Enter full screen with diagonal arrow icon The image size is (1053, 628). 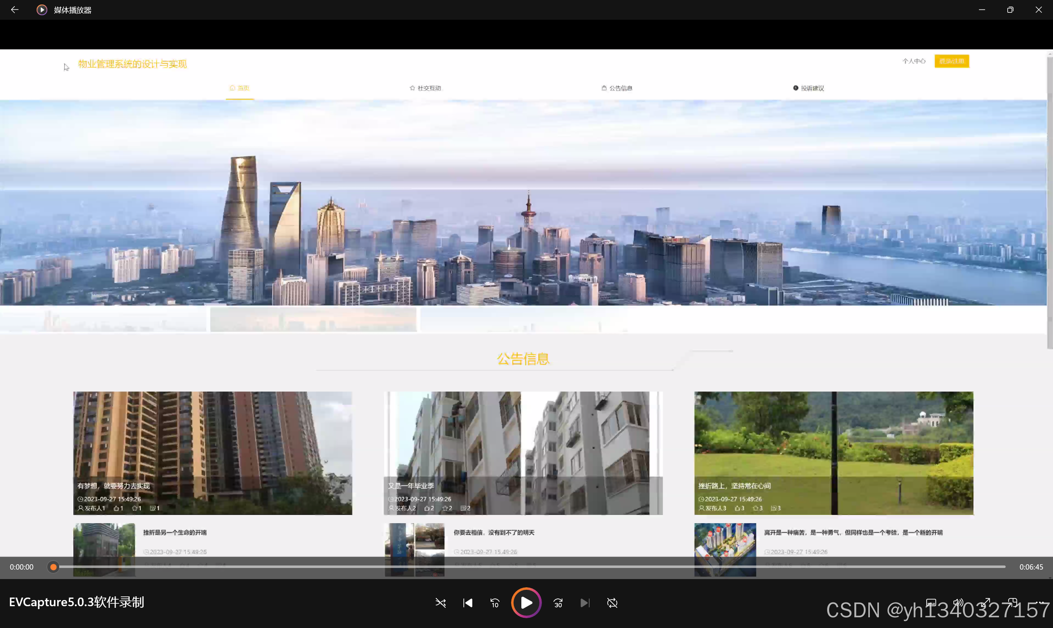(986, 602)
